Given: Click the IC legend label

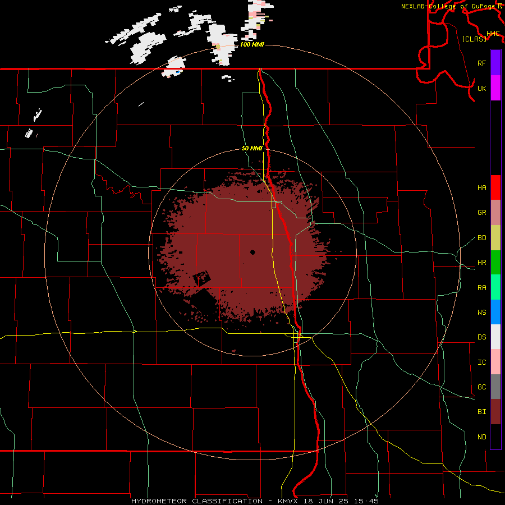Looking at the screenshot, I should coord(481,362).
